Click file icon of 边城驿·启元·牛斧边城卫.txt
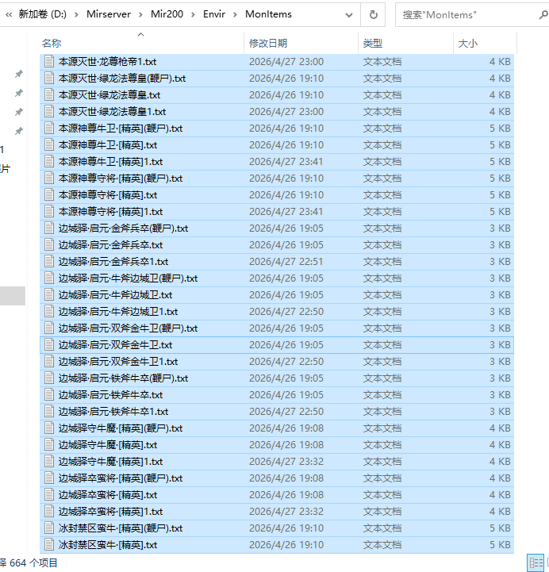 click(x=49, y=295)
